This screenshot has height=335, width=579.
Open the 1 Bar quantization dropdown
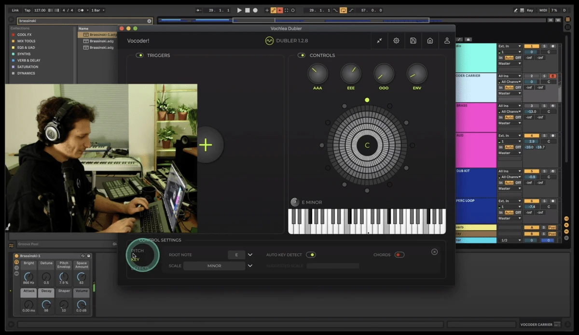click(98, 10)
